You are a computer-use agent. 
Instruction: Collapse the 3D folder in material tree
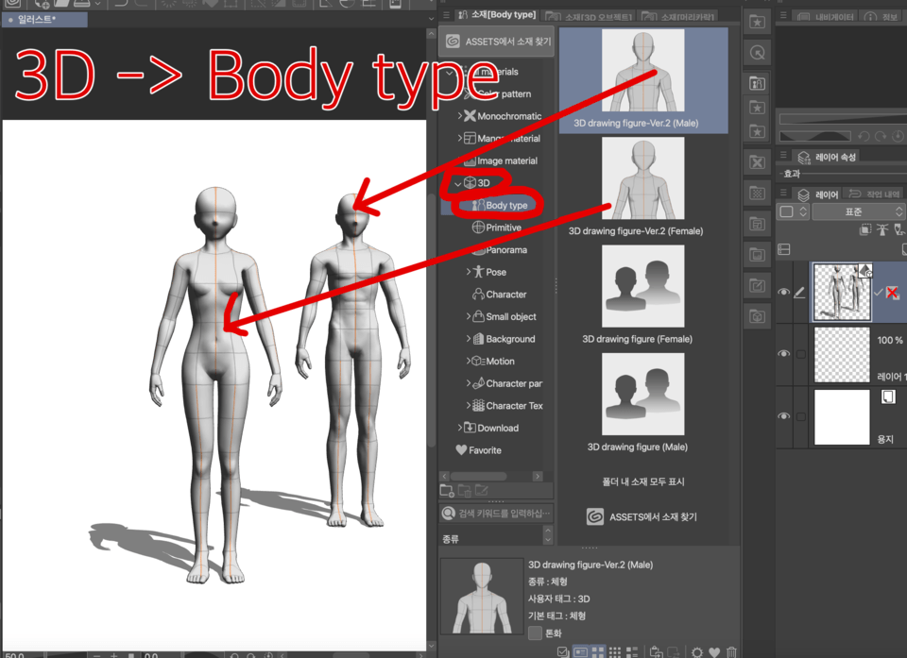coord(458,183)
